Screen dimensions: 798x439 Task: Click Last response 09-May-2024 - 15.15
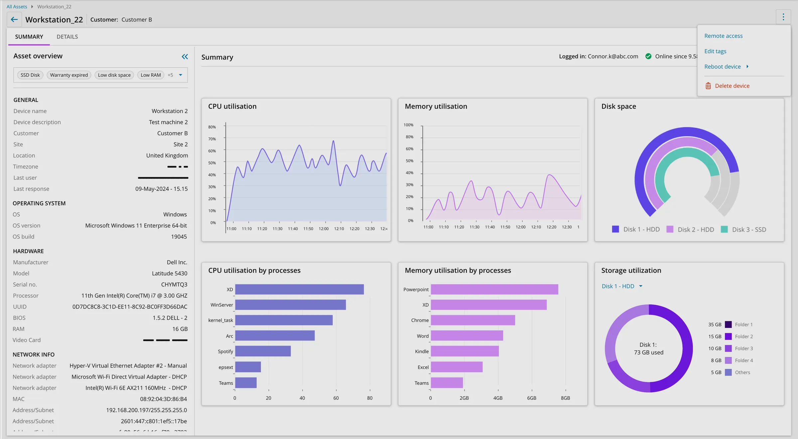(161, 189)
